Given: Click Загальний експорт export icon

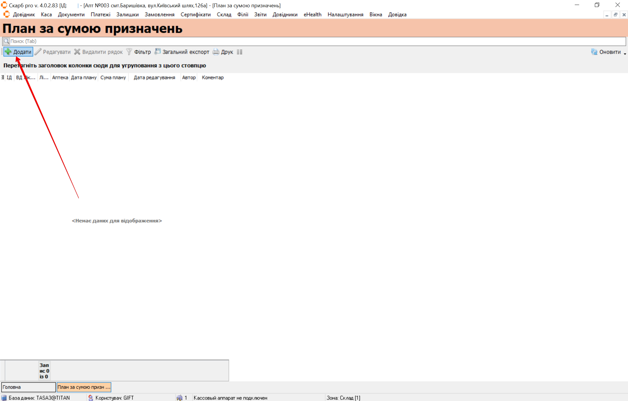Looking at the screenshot, I should pos(157,52).
